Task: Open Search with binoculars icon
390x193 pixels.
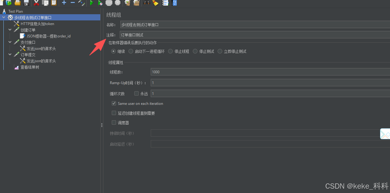Action: click(x=147, y=3)
